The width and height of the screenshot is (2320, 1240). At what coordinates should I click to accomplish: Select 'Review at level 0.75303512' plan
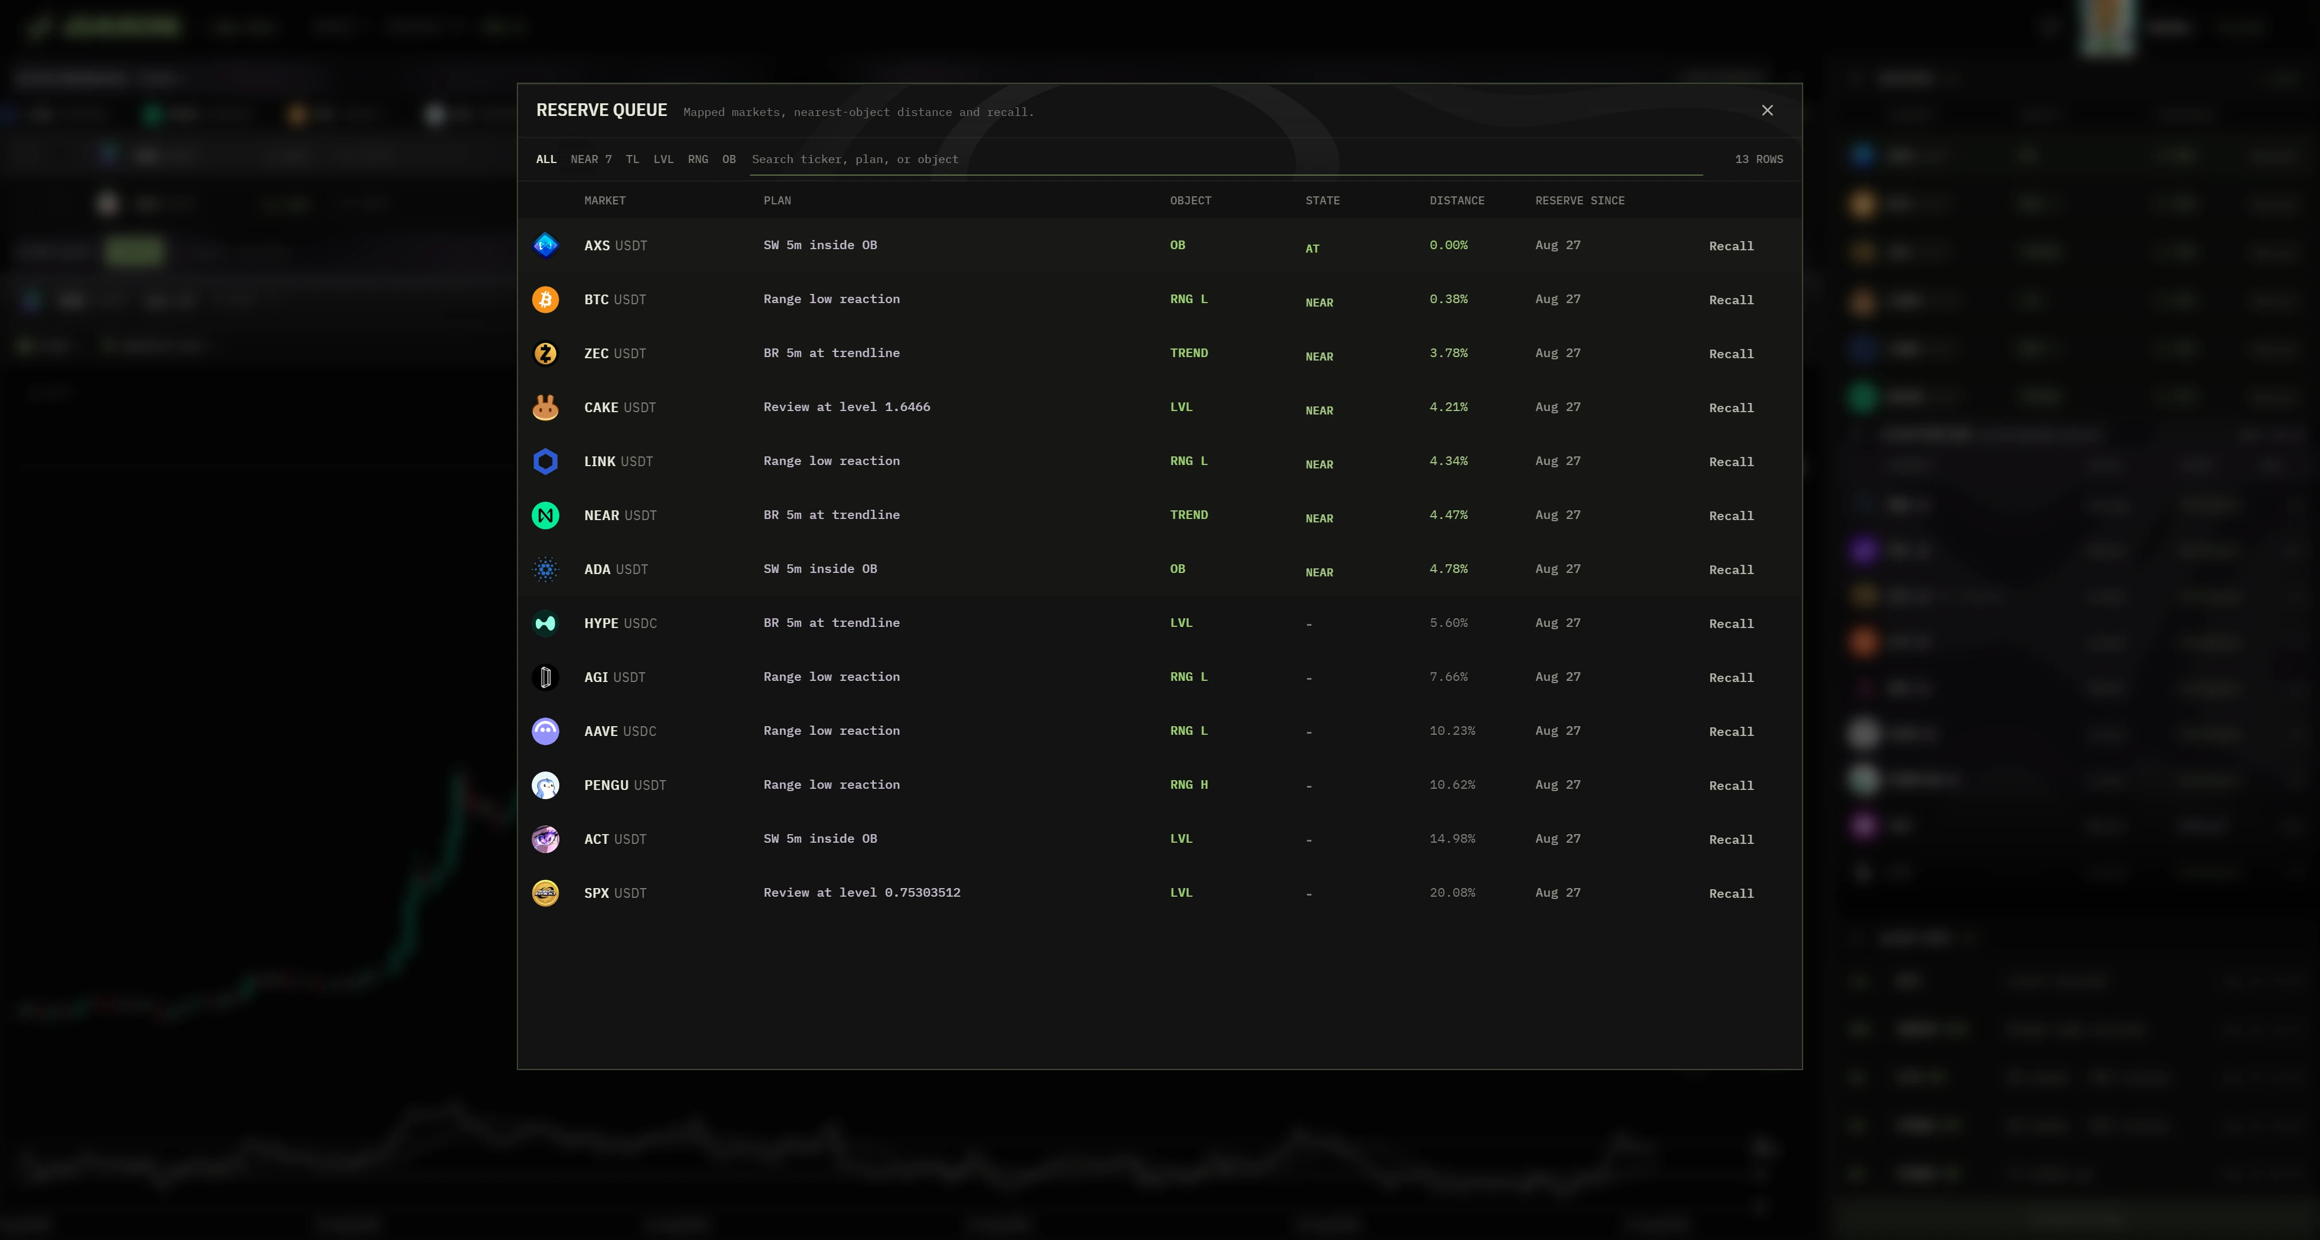862,893
